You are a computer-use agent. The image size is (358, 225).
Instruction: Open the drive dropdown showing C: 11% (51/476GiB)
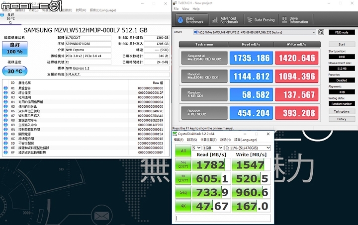(x=248, y=148)
